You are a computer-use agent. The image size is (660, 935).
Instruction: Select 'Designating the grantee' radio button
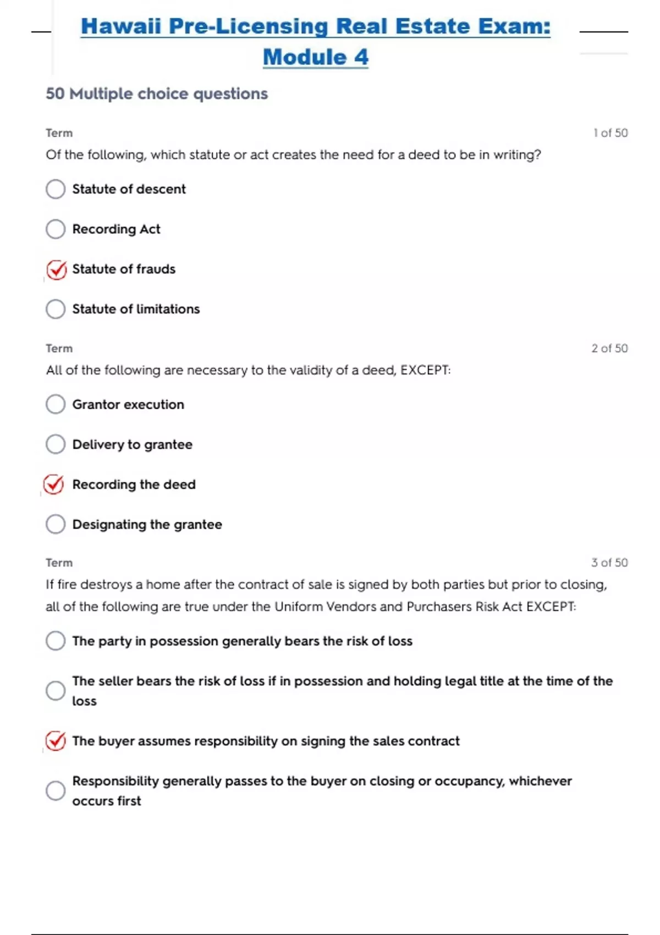point(56,524)
